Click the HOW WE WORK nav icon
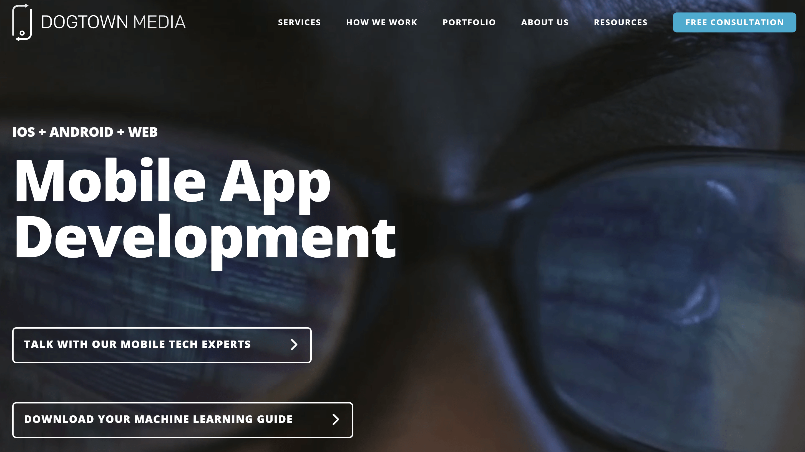Image resolution: width=805 pixels, height=452 pixels. click(x=381, y=22)
